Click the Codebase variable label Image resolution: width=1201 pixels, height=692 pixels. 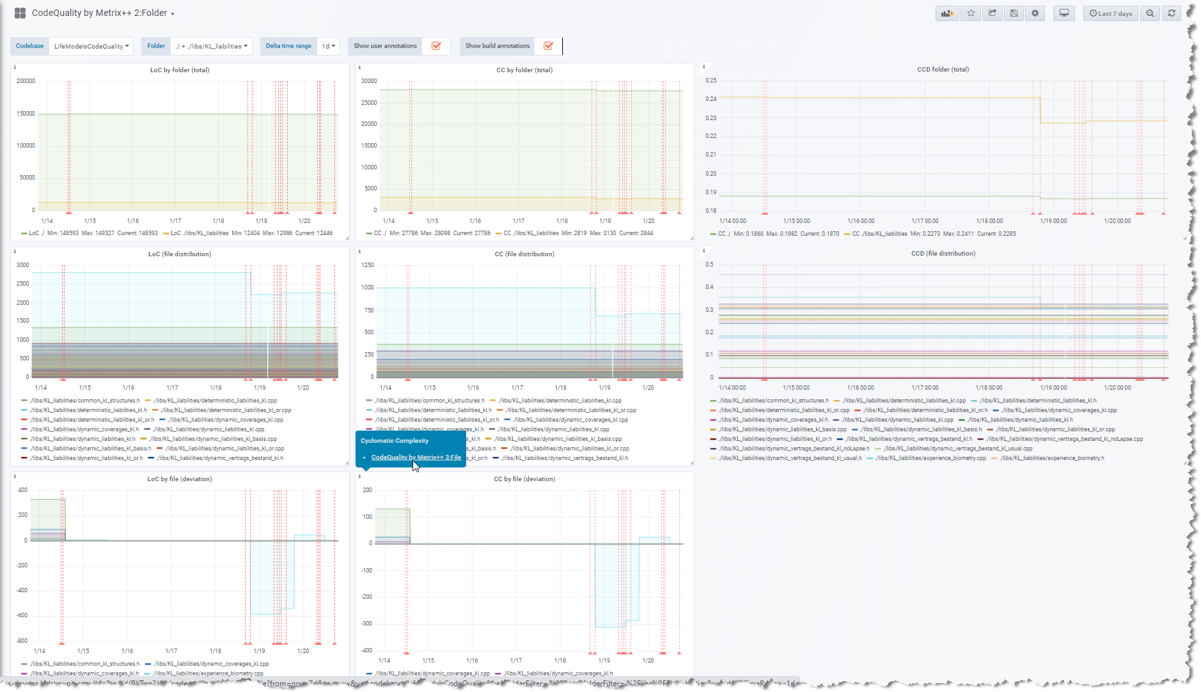coord(30,46)
